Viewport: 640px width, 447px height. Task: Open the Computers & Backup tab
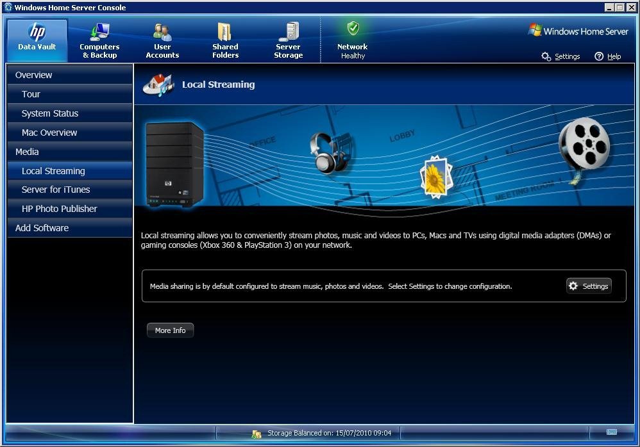(99, 40)
